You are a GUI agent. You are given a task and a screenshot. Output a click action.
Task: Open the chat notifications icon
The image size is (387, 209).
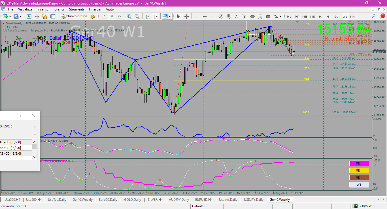point(382,16)
